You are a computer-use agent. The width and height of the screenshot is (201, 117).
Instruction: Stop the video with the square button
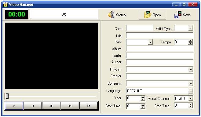pos(51,106)
